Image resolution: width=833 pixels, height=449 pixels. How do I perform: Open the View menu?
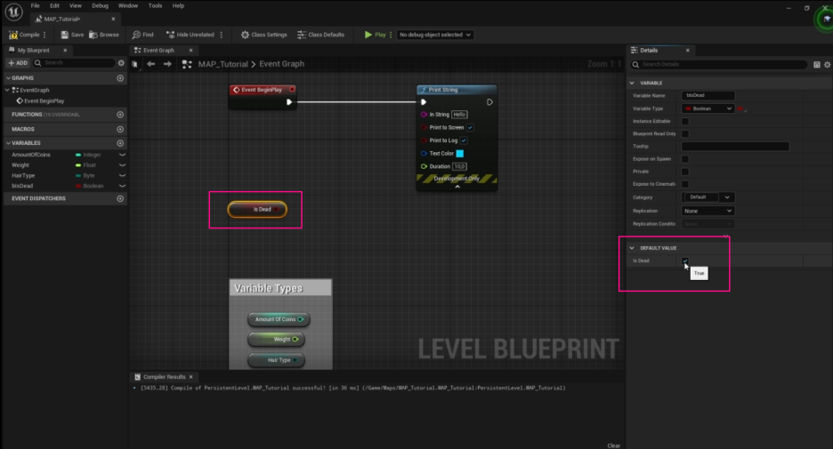point(76,6)
